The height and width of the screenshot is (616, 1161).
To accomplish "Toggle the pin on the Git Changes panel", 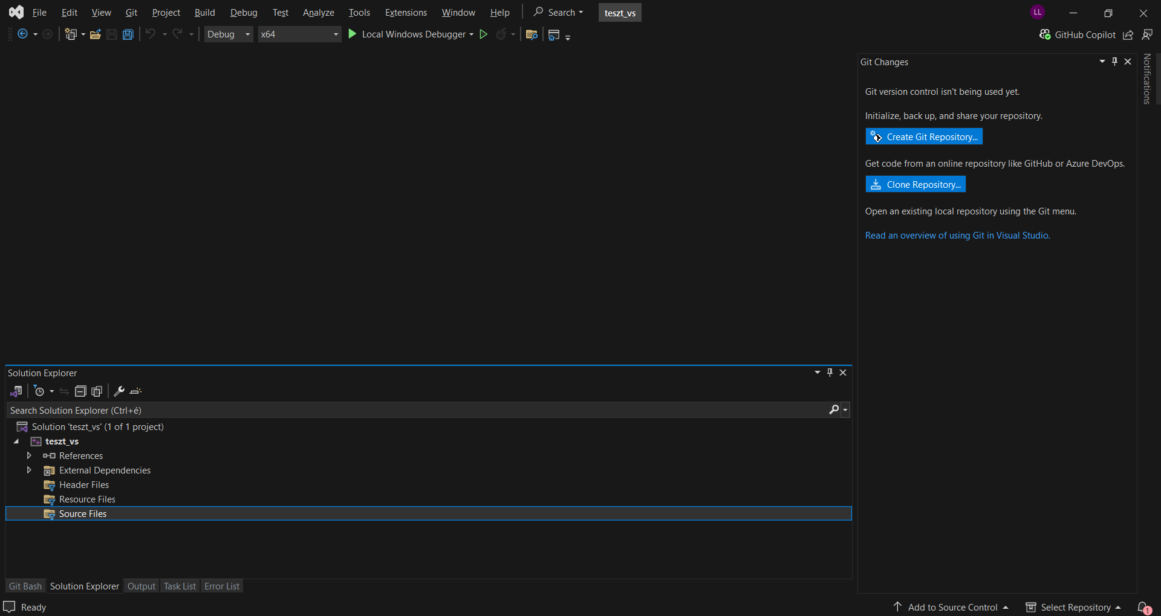I will [x=1114, y=62].
